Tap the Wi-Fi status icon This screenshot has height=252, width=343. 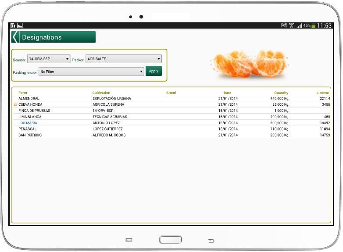tap(291, 25)
